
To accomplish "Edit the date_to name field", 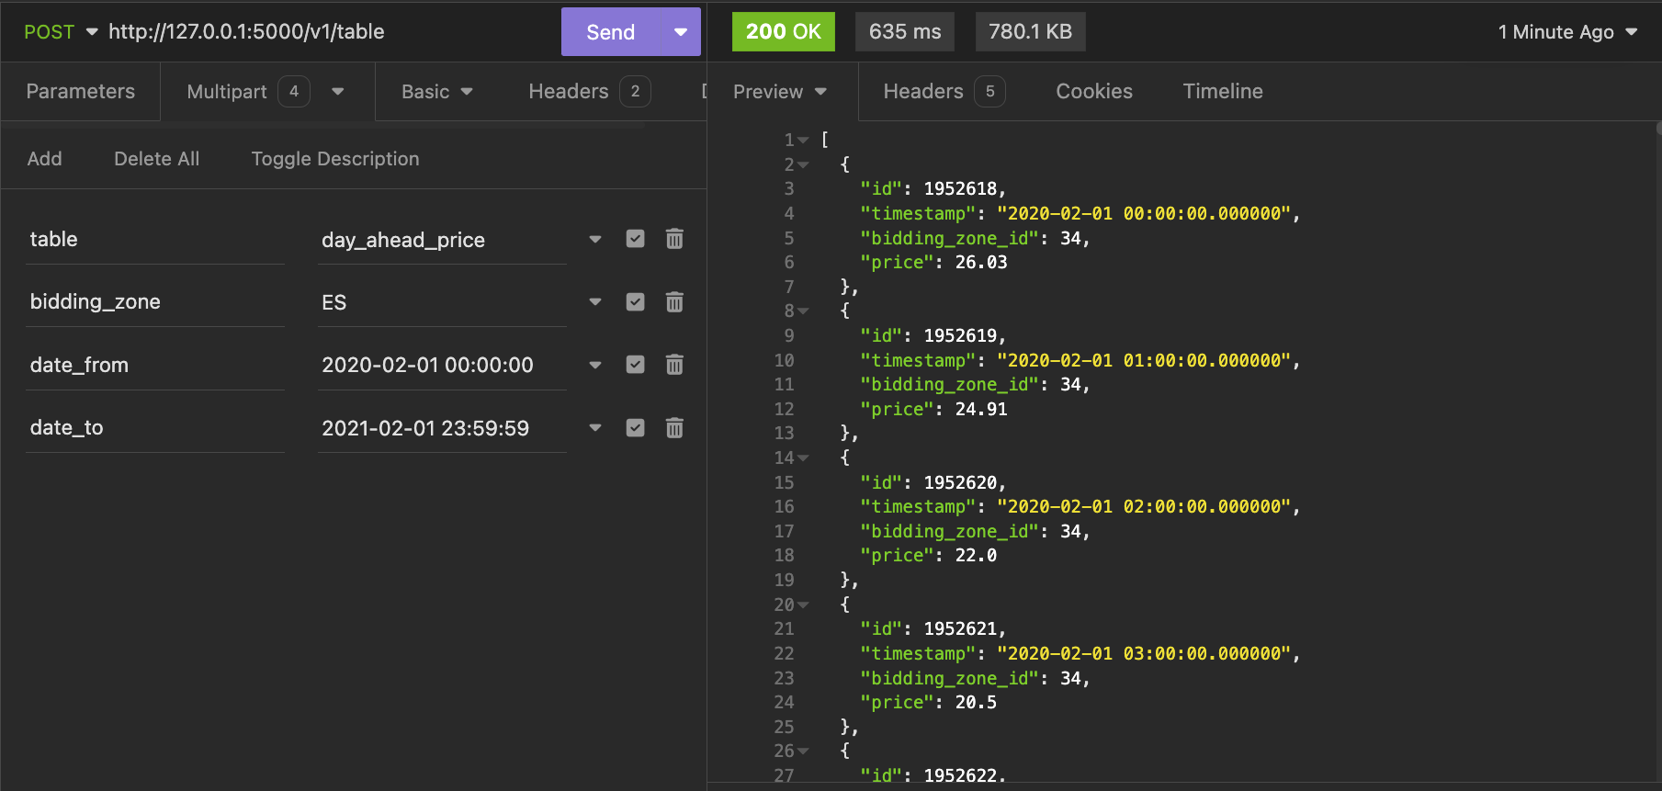I will tap(155, 428).
